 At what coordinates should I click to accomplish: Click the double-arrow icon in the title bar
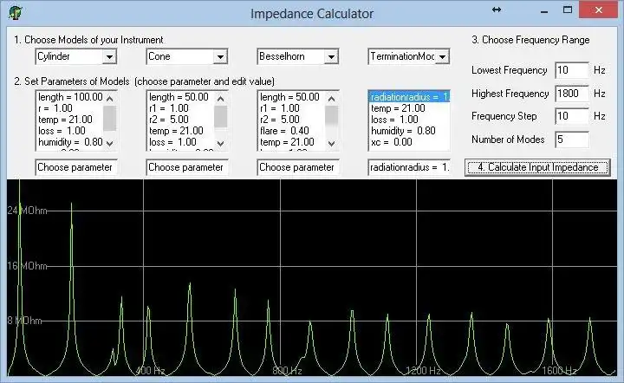click(497, 10)
